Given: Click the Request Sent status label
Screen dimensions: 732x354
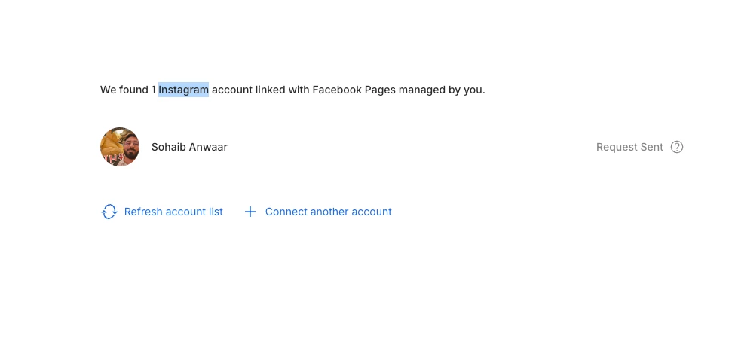Looking at the screenshot, I should click(x=629, y=147).
